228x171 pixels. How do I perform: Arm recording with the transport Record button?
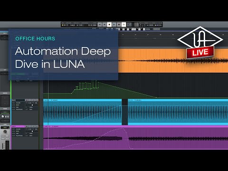coord(119,25)
